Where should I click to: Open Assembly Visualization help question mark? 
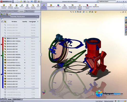pos(36,17)
